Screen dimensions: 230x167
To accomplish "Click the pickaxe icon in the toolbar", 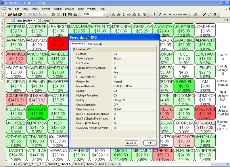I will click(134, 14).
